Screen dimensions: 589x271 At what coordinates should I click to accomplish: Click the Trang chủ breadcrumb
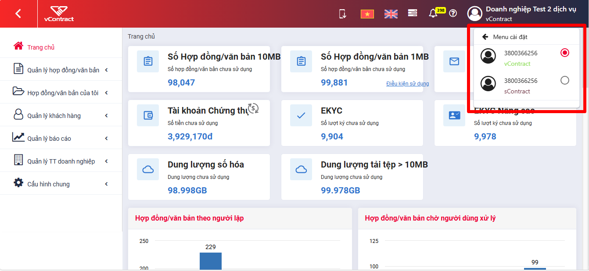coord(141,36)
